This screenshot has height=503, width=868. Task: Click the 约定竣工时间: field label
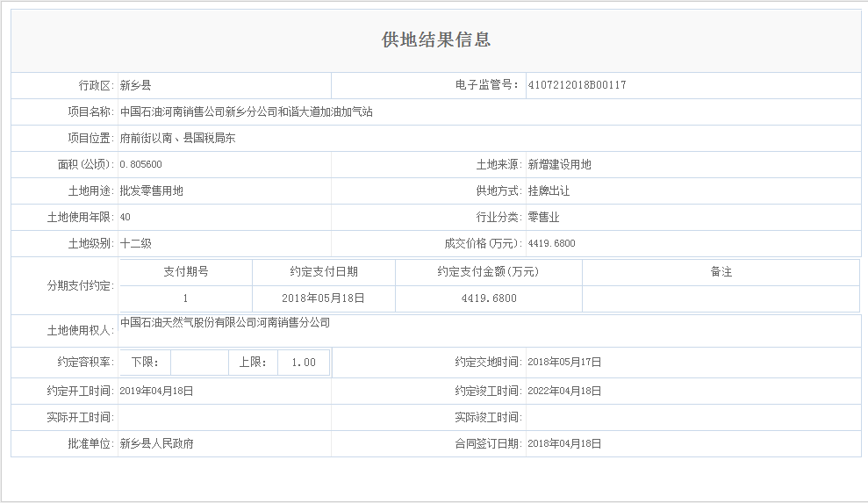tap(489, 392)
